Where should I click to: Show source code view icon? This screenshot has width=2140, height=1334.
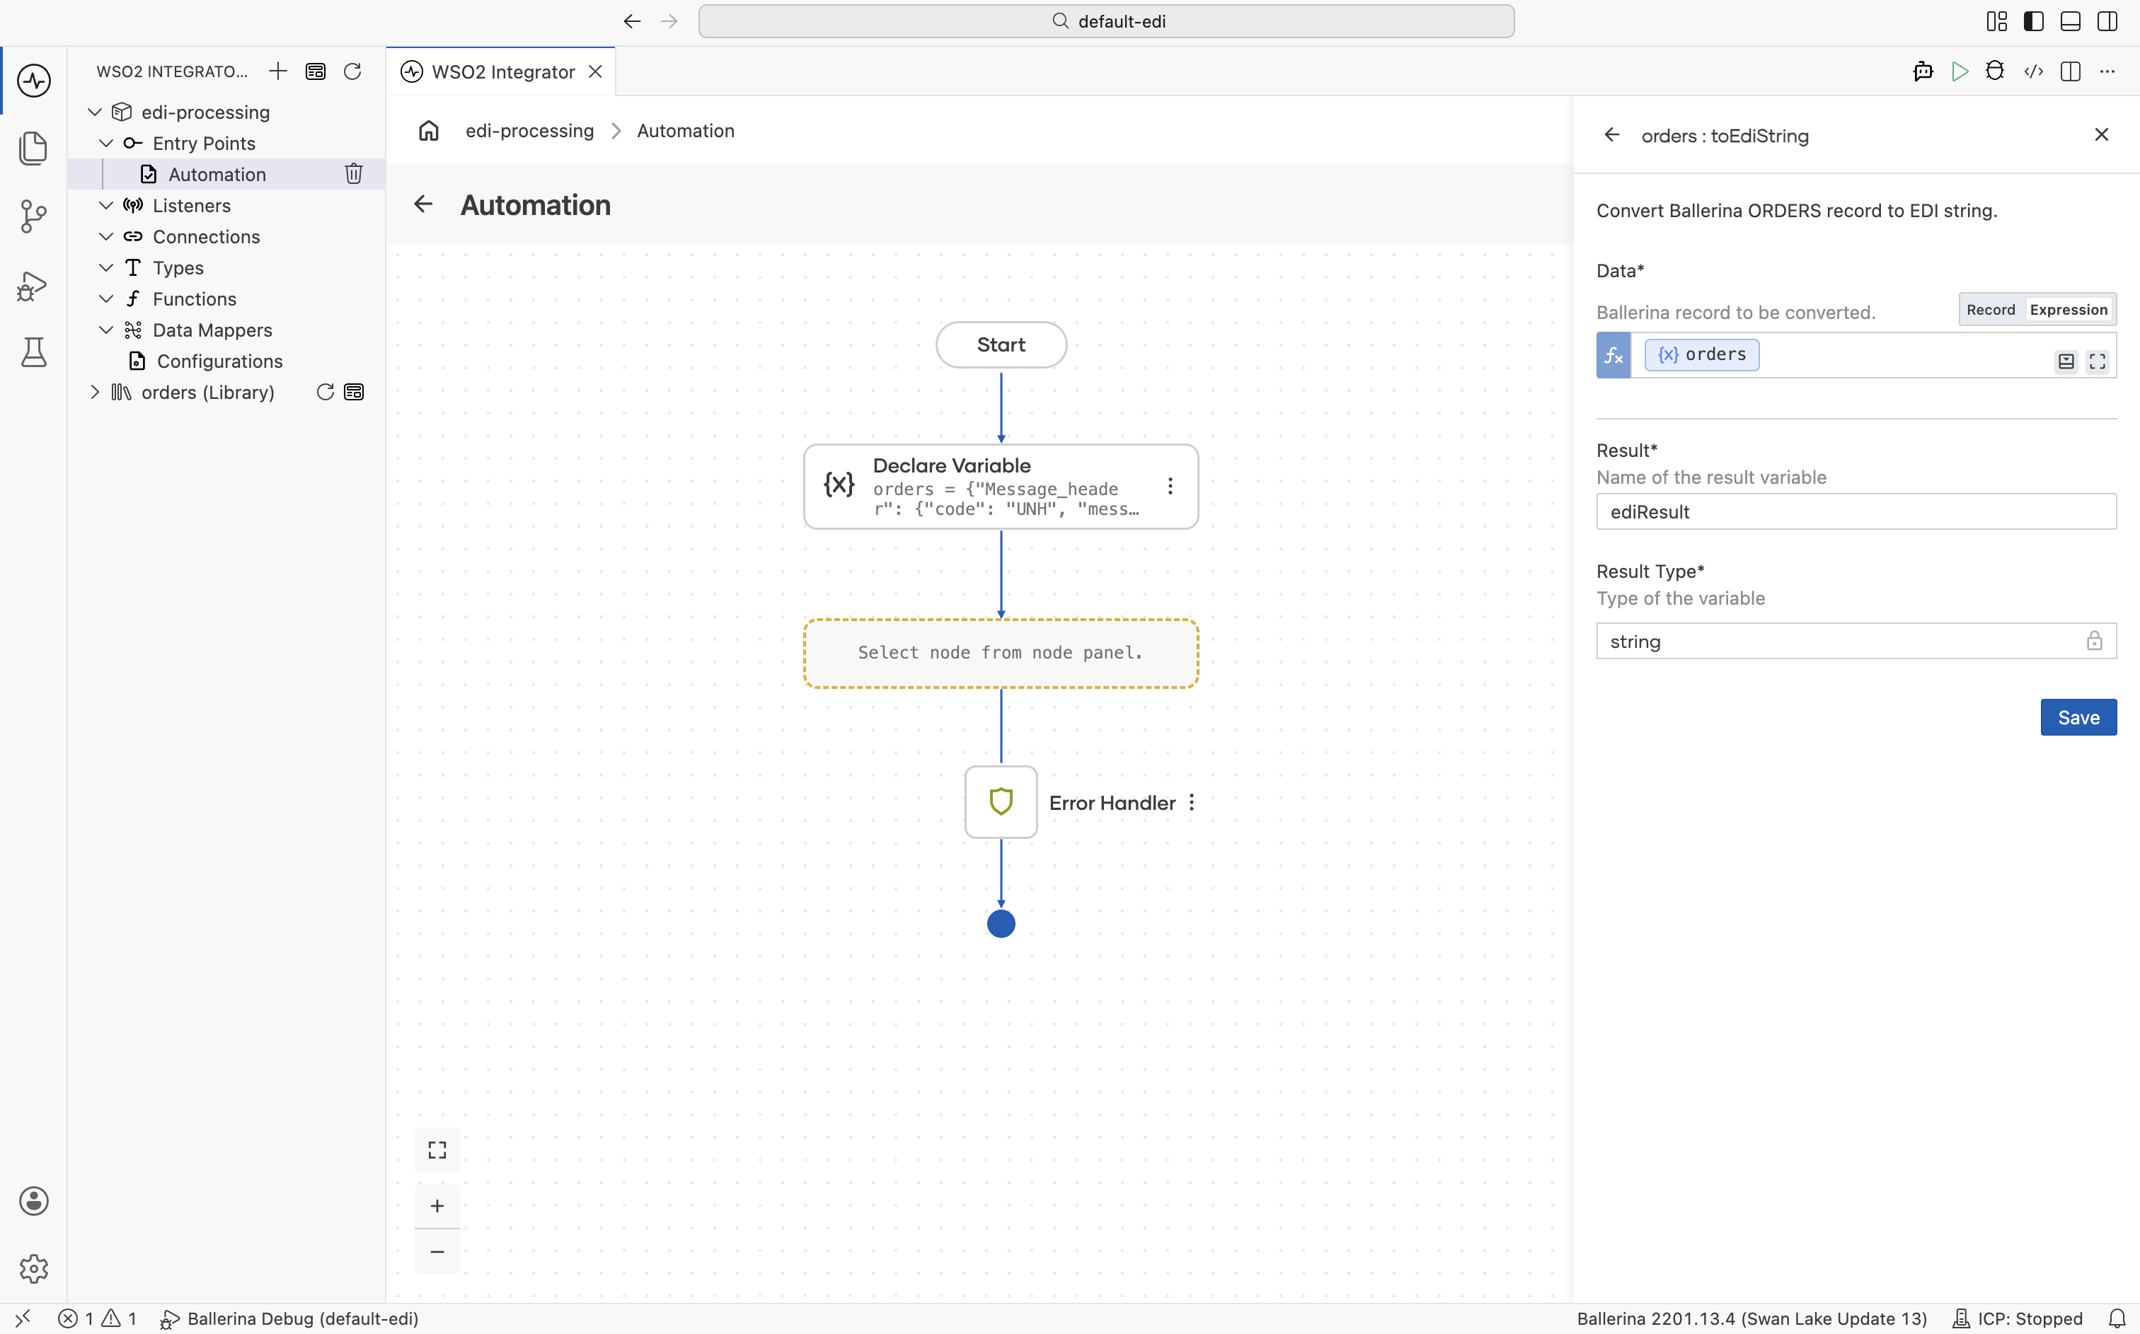pyautogui.click(x=2033, y=71)
